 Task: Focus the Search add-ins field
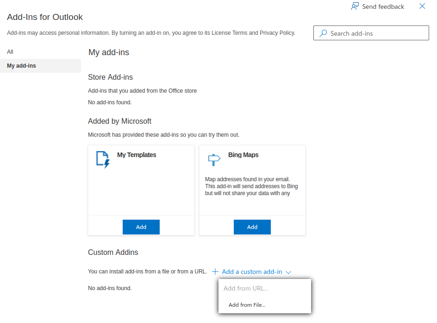pos(371,33)
